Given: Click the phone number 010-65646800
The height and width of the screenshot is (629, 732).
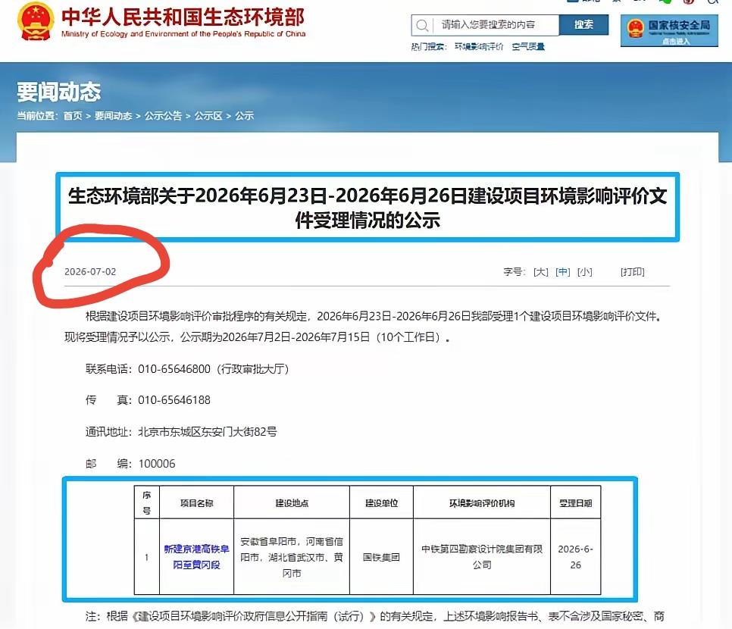Looking at the screenshot, I should [174, 369].
